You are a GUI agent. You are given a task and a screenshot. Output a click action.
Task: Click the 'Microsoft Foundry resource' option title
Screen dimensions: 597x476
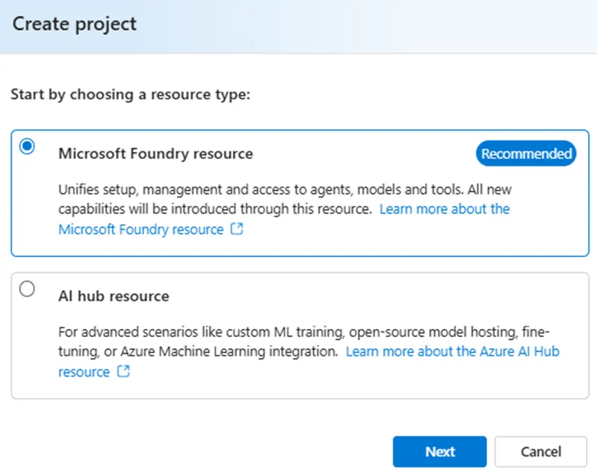tap(155, 153)
